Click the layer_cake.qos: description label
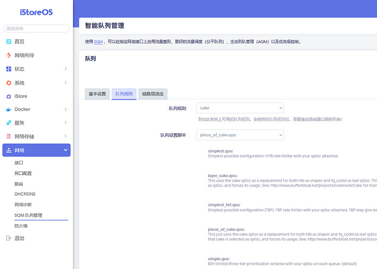The width and height of the screenshot is (377, 269). (222, 176)
